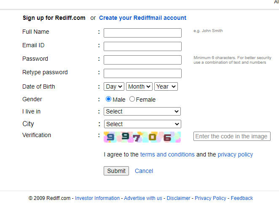Click the Retype password field
279x205 pixels.
click(x=142, y=73)
